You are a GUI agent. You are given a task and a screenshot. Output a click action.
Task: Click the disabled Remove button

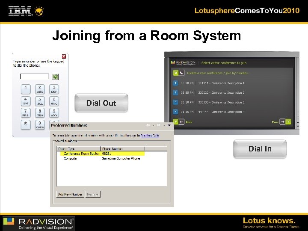pyautogui.click(x=93, y=194)
